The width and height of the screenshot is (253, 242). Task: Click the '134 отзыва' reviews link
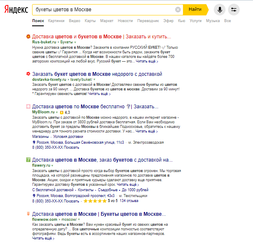pyautogui.click(x=129, y=201)
